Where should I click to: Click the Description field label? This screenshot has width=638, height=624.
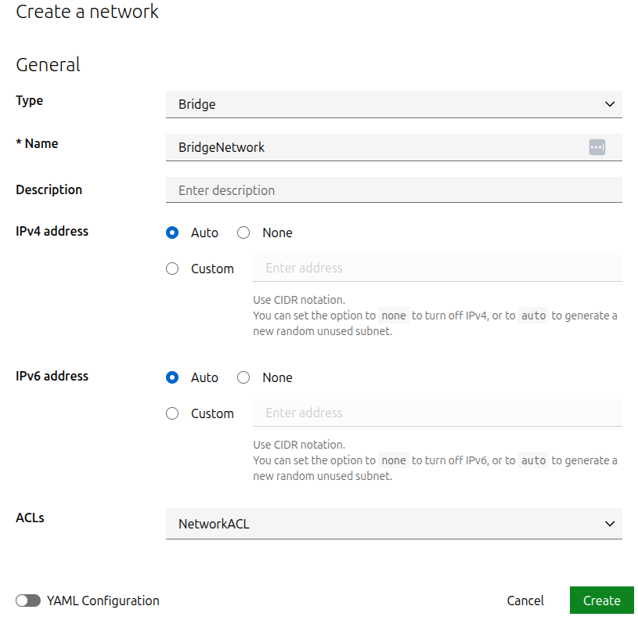(x=49, y=189)
